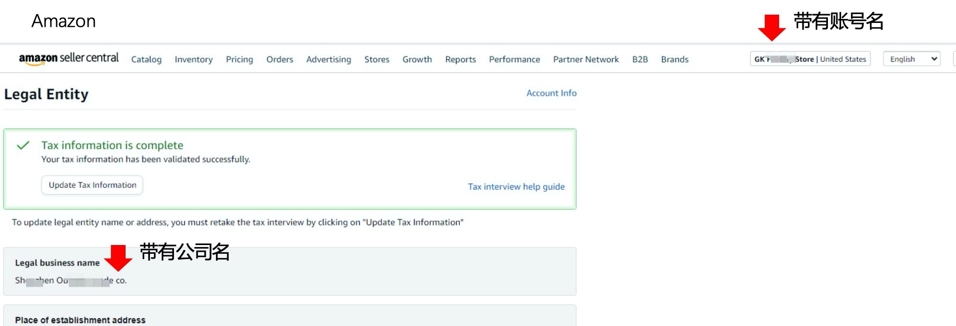Open the Advertising menu
Image resolution: width=956 pixels, height=326 pixels.
pyautogui.click(x=328, y=60)
